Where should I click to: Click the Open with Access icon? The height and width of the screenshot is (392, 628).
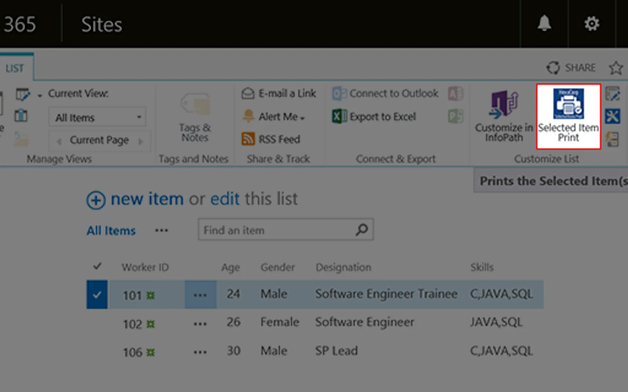(x=456, y=94)
